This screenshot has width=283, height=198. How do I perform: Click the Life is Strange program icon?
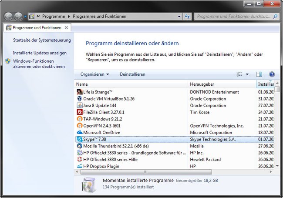[x=80, y=92]
